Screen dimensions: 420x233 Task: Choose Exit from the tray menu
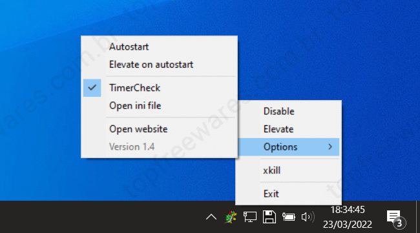coord(288,194)
